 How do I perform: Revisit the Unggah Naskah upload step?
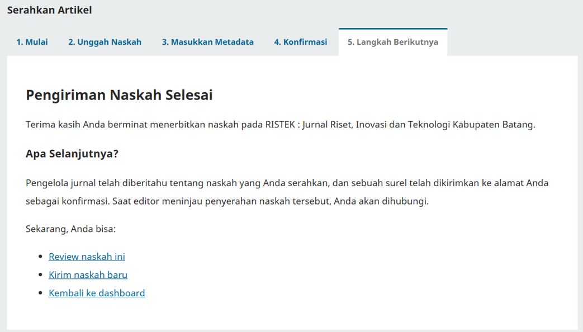[x=105, y=42]
